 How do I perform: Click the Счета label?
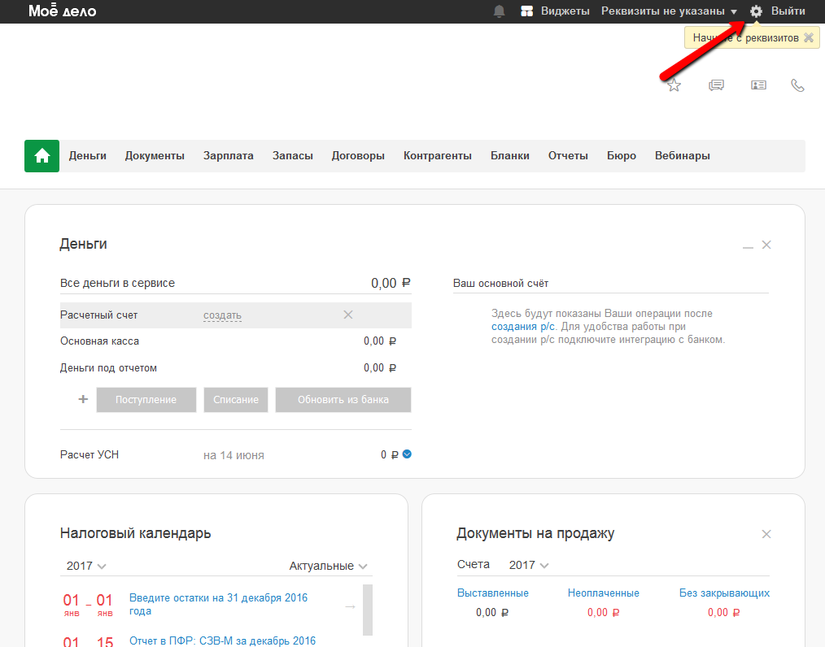pyautogui.click(x=474, y=564)
